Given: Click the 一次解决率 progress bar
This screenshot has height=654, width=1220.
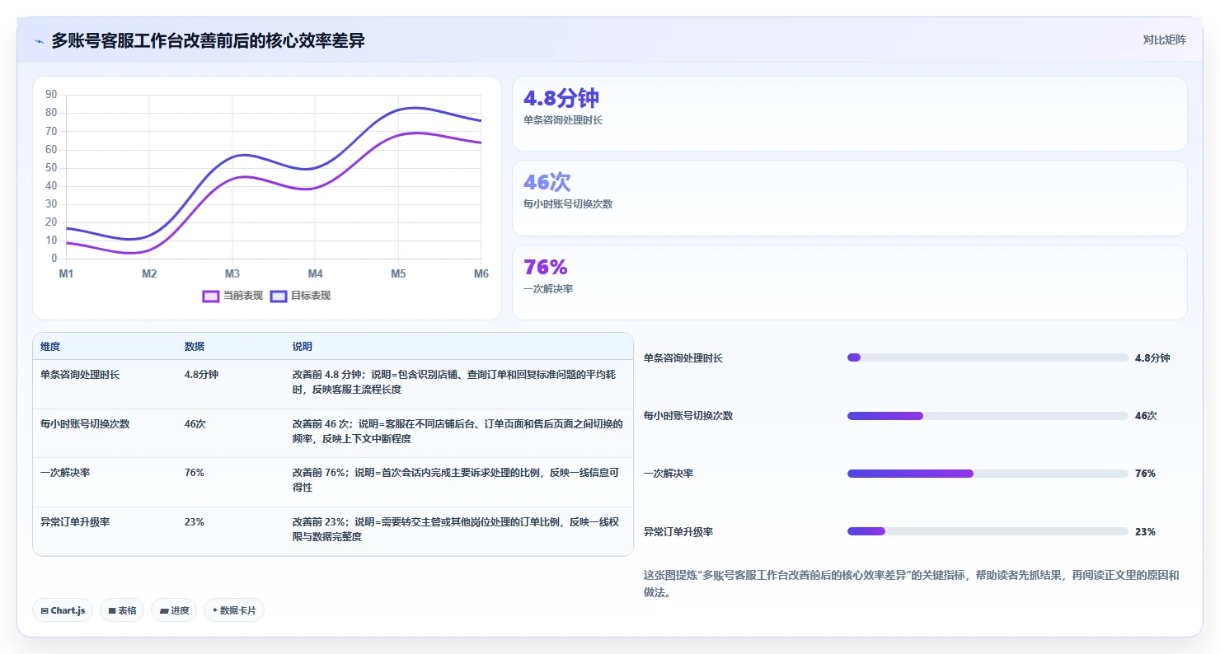Looking at the screenshot, I should pos(988,474).
